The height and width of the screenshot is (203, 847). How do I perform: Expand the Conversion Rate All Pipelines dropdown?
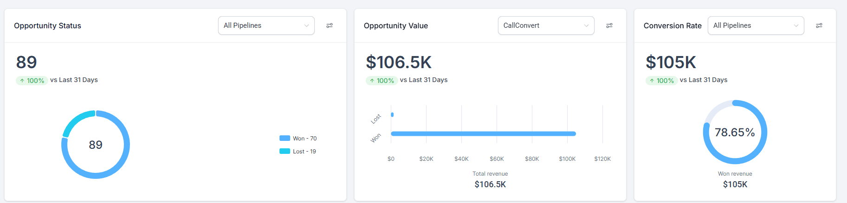click(x=756, y=25)
